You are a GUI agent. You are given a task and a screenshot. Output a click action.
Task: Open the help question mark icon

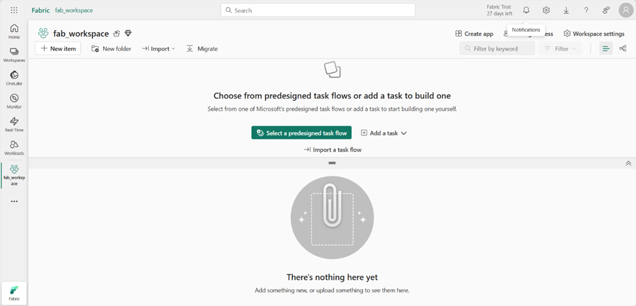pyautogui.click(x=586, y=10)
